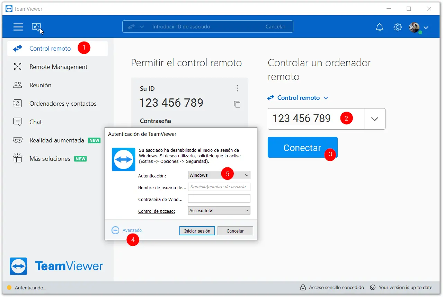The width and height of the screenshot is (443, 297).
Task: Click Your version is up to date
Action: (401, 288)
